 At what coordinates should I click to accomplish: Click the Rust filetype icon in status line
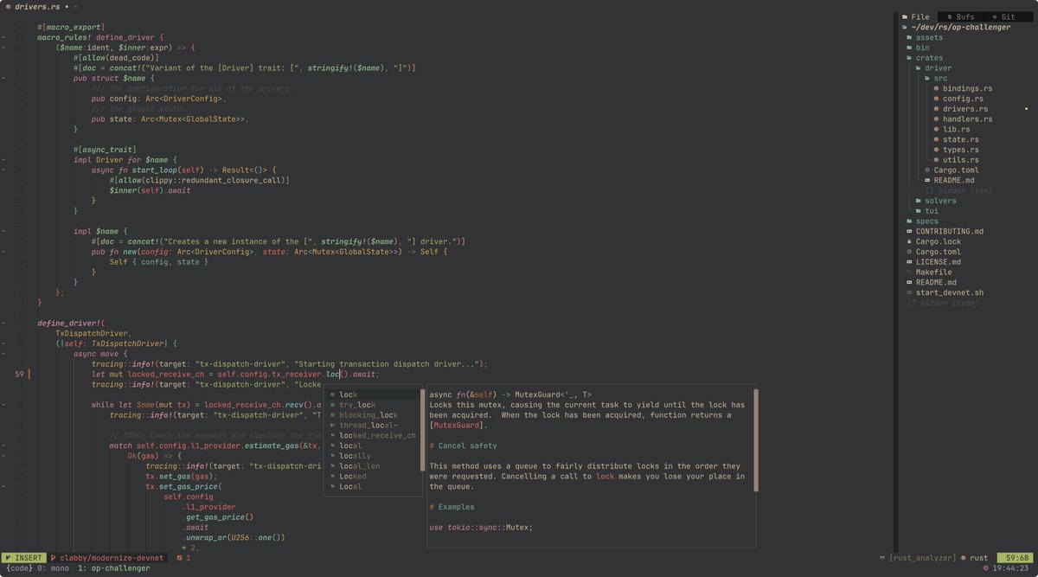[x=962, y=558]
